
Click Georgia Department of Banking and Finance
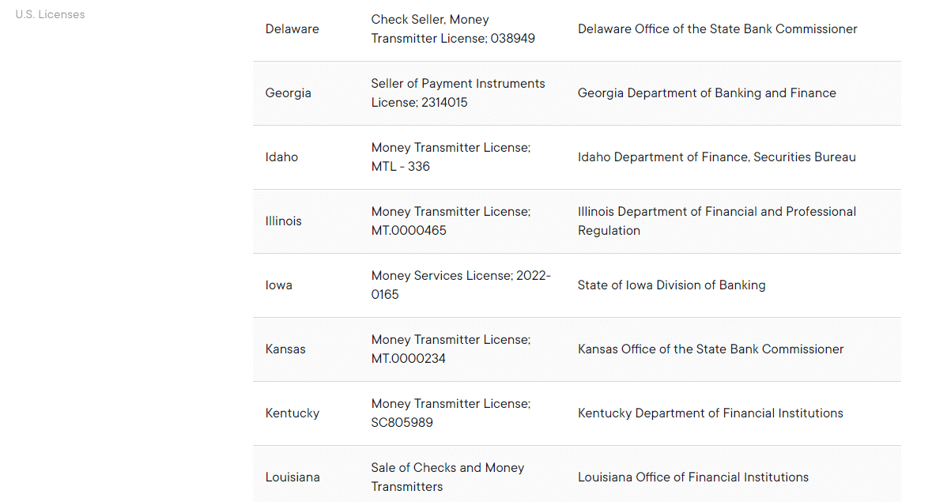pyautogui.click(x=707, y=93)
